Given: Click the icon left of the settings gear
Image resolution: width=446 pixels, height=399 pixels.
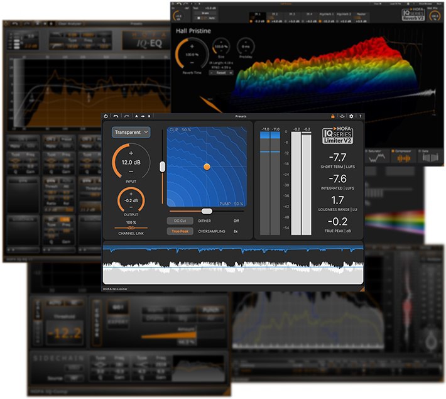Looking at the screenshot, I should [x=342, y=116].
